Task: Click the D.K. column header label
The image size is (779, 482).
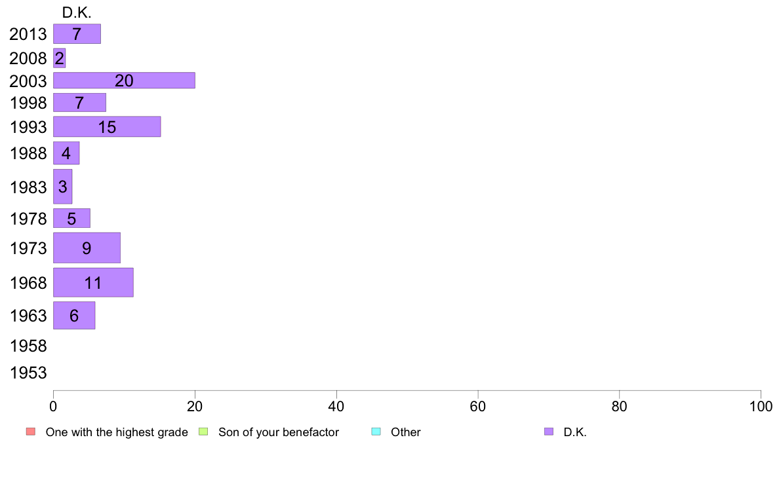Action: coord(77,13)
